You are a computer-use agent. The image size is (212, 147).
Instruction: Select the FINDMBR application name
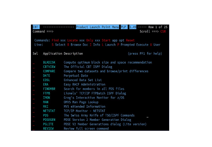[49, 89]
